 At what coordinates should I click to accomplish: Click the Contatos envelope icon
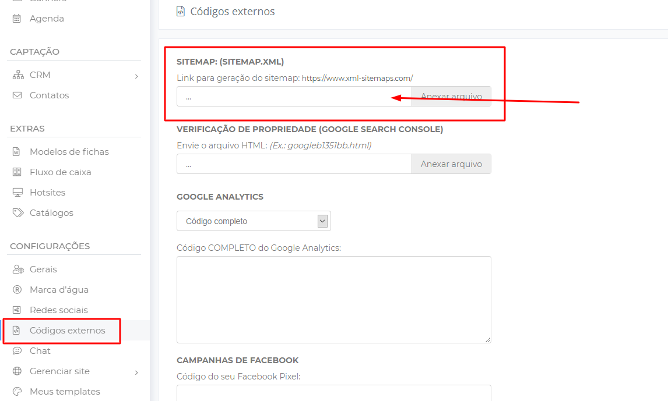[x=17, y=95]
